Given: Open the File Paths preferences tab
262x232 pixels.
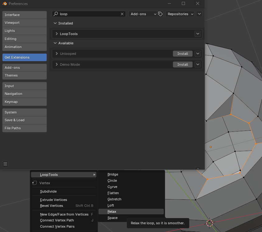Looking at the screenshot, I should click(25, 128).
